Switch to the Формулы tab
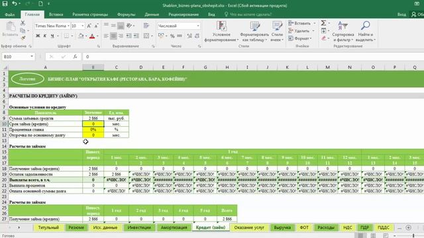 point(126,15)
